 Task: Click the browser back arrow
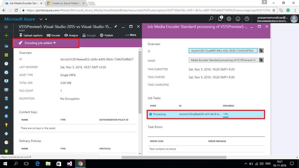[x=4, y=10]
